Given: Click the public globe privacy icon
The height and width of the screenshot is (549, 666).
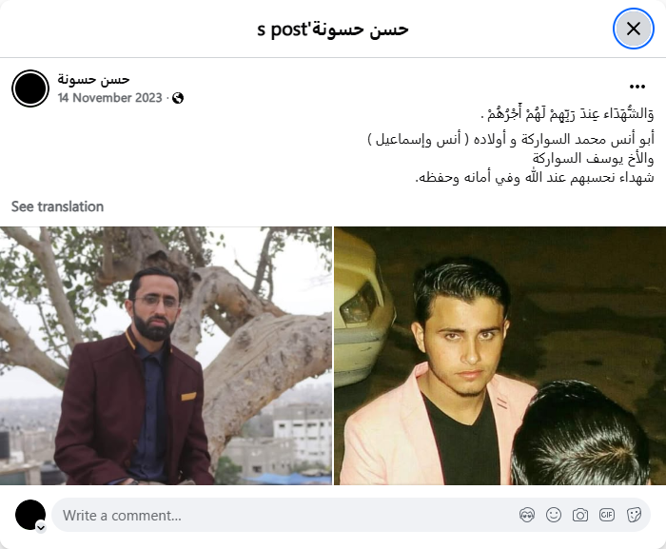Looking at the screenshot, I should 178,98.
